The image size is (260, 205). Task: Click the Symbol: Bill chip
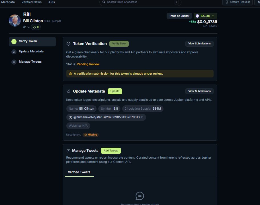pyautogui.click(x=109, y=109)
